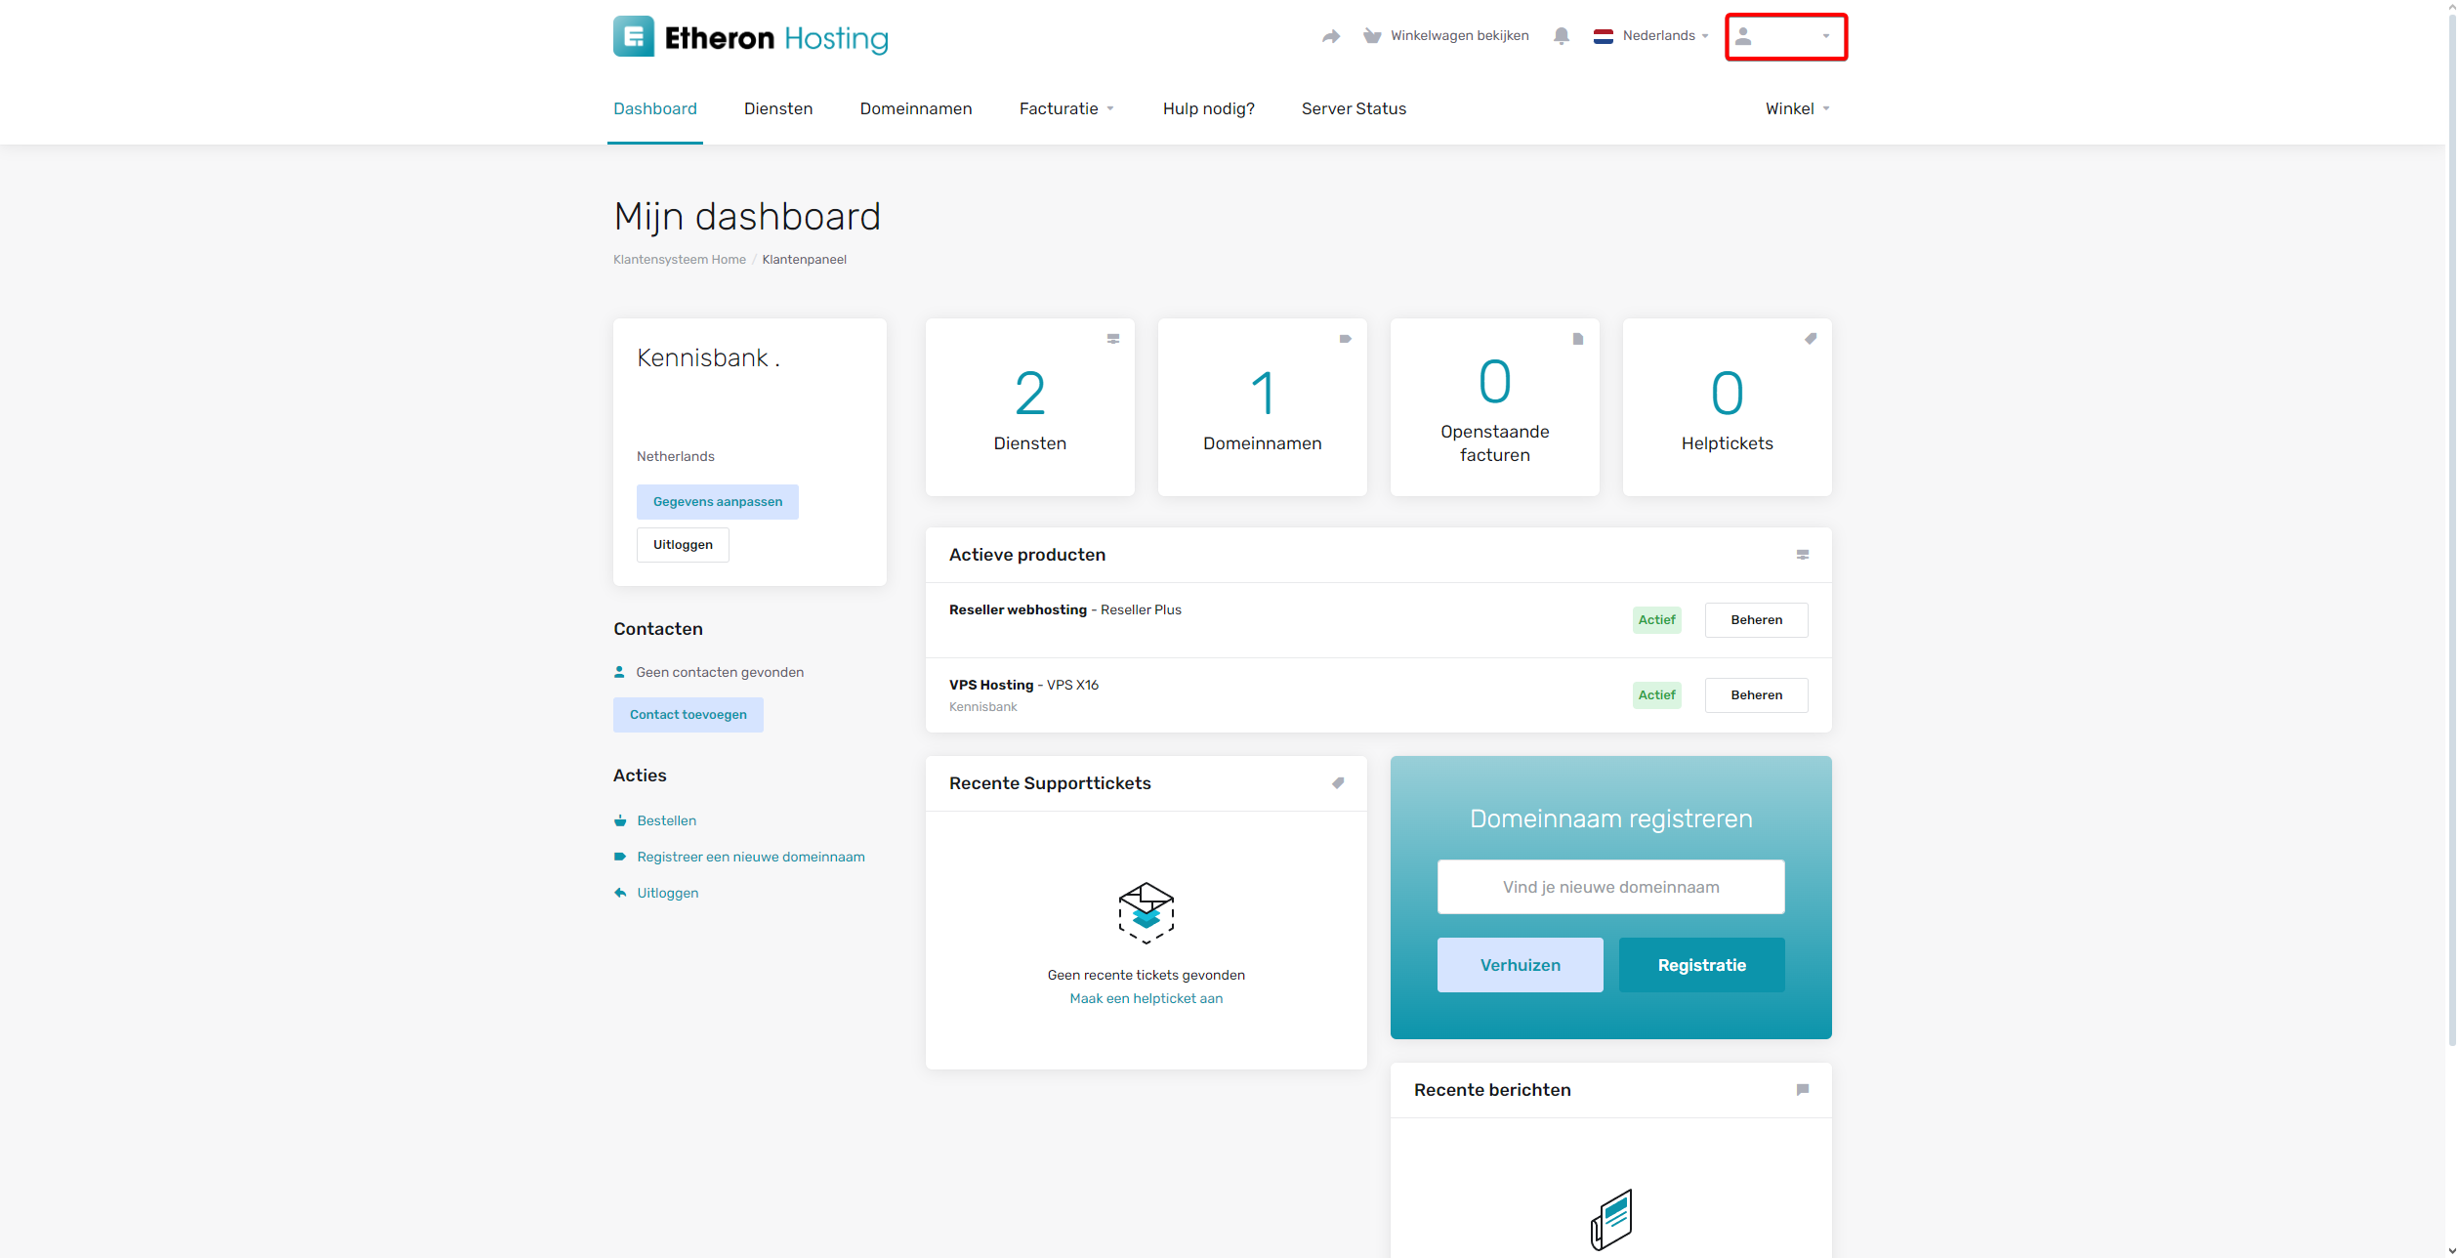This screenshot has height=1258, width=2460.
Task: Click the share arrow icon in header
Action: click(1330, 36)
